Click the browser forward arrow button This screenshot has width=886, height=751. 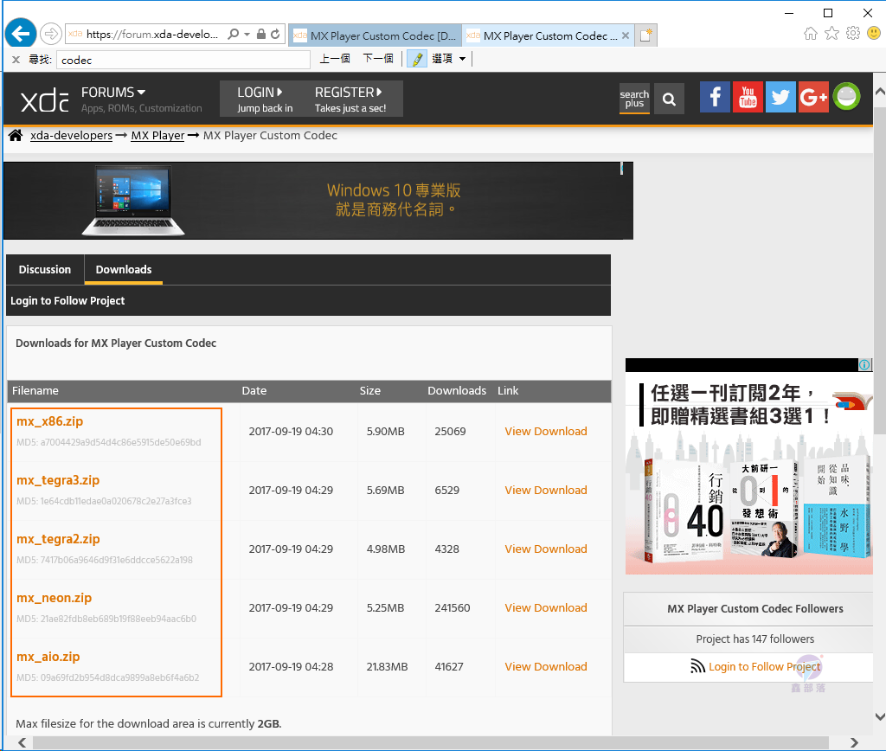pyautogui.click(x=51, y=35)
